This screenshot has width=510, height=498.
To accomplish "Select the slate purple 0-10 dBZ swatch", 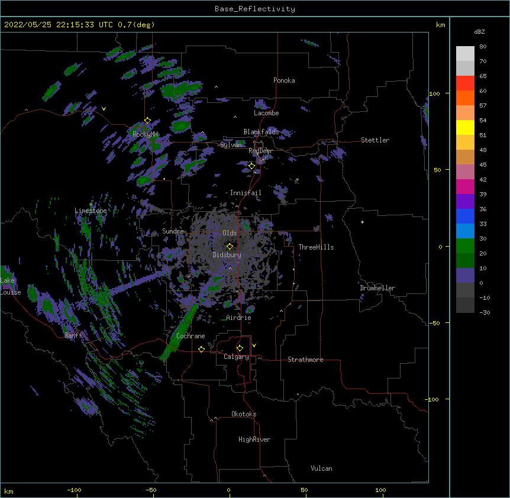I will tap(465, 276).
